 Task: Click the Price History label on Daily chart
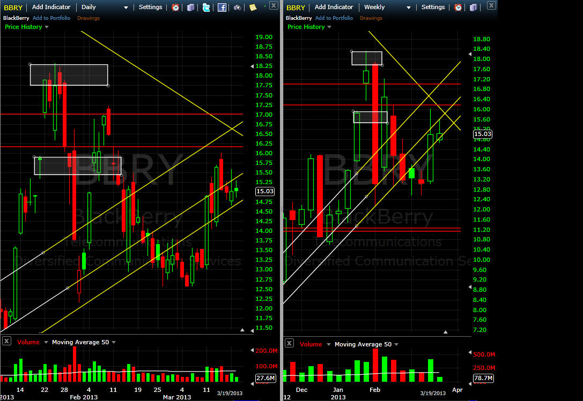24,27
